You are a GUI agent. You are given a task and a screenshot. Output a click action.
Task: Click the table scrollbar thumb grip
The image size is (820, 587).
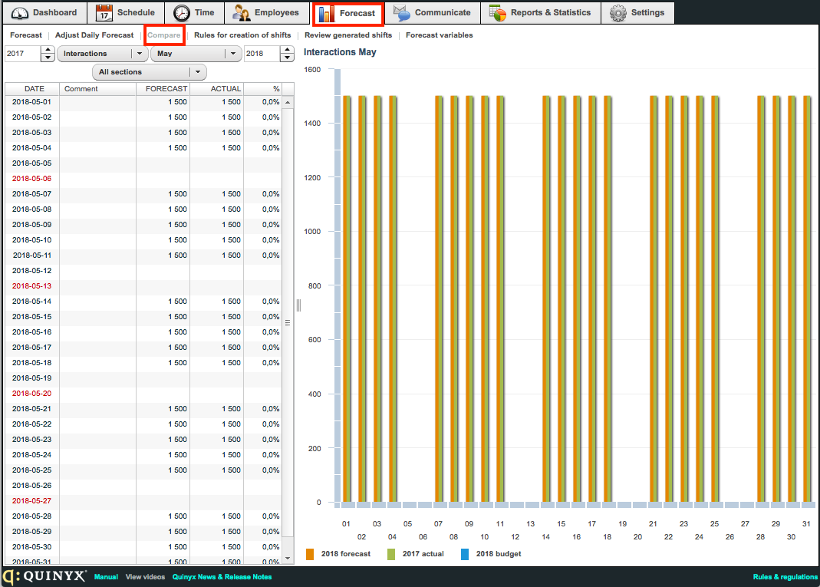(288, 323)
